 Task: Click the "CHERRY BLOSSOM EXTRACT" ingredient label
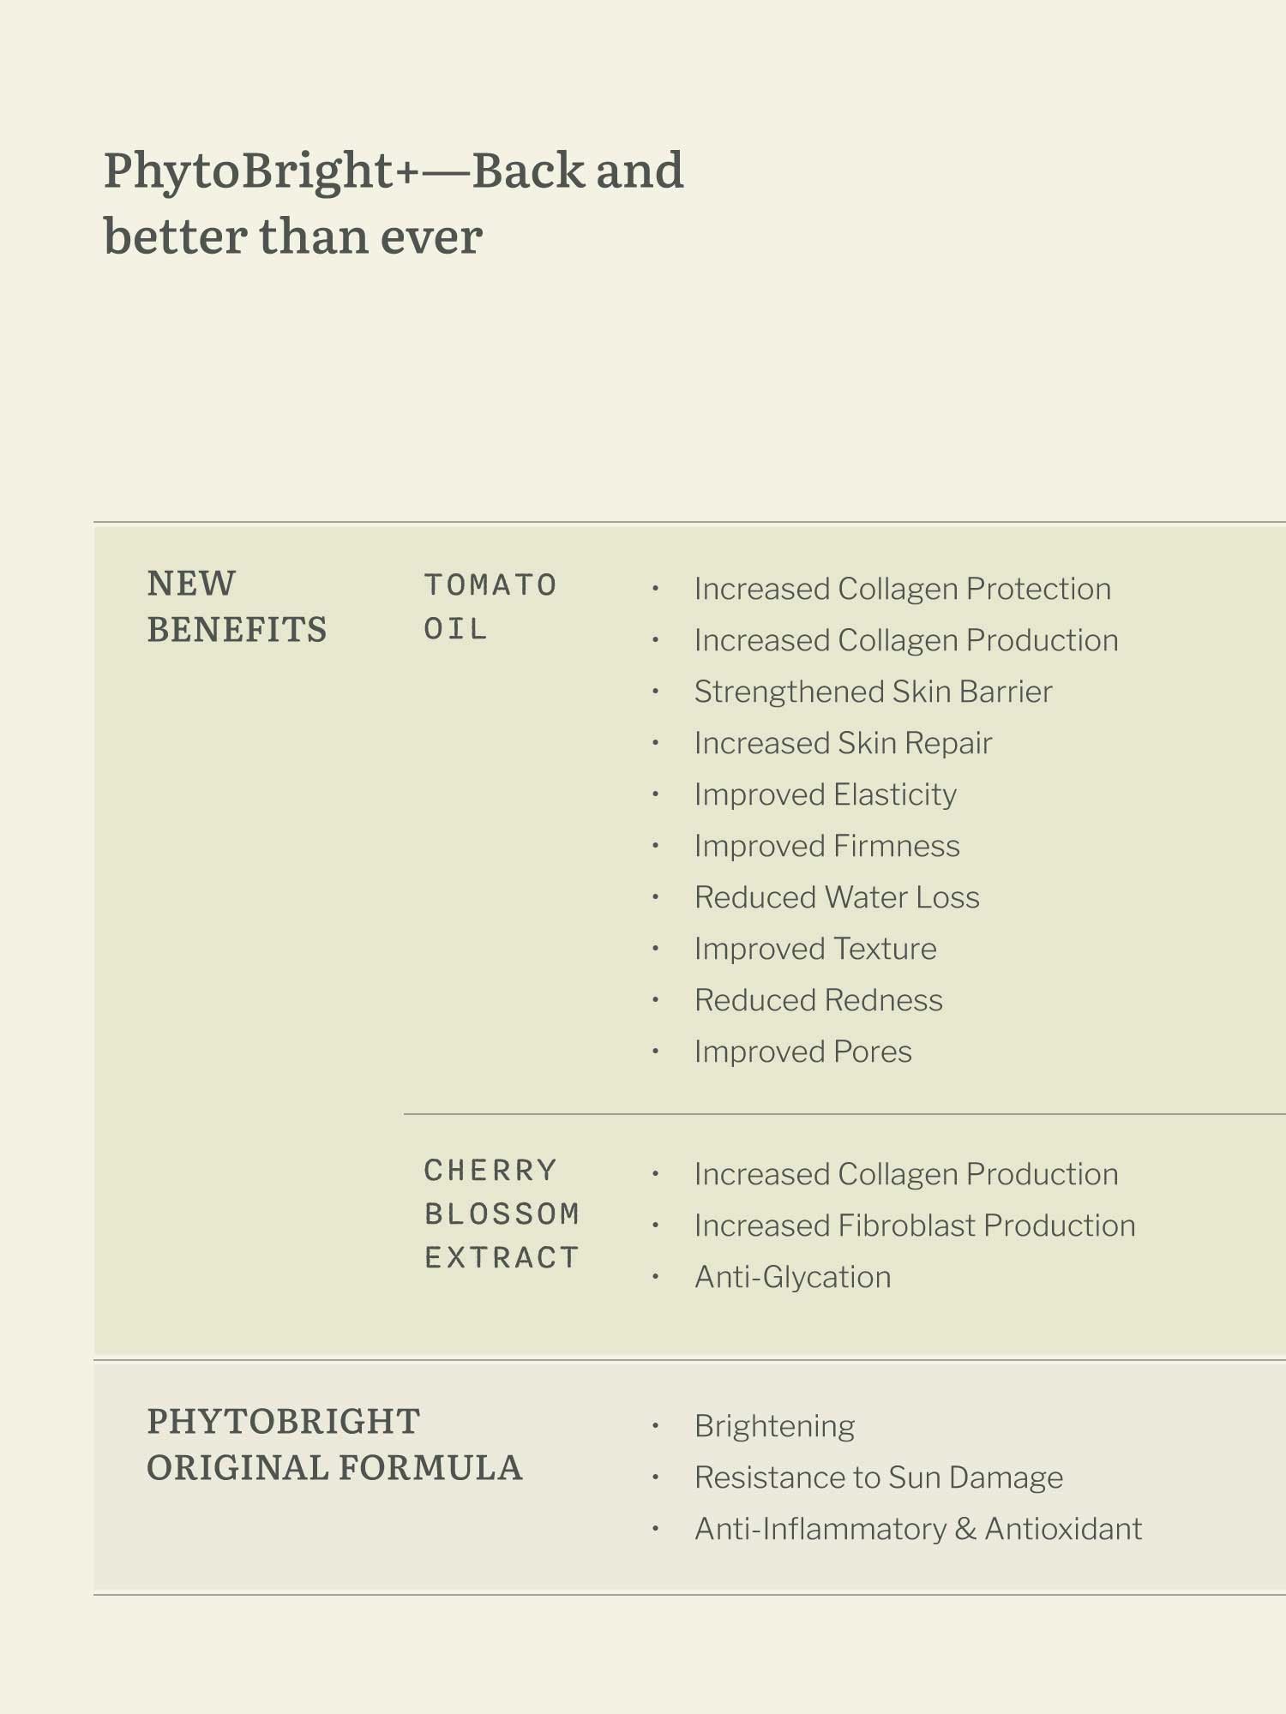(502, 1214)
